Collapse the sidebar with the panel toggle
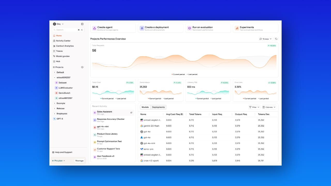The height and width of the screenshot is (186, 331). tap(82, 24)
